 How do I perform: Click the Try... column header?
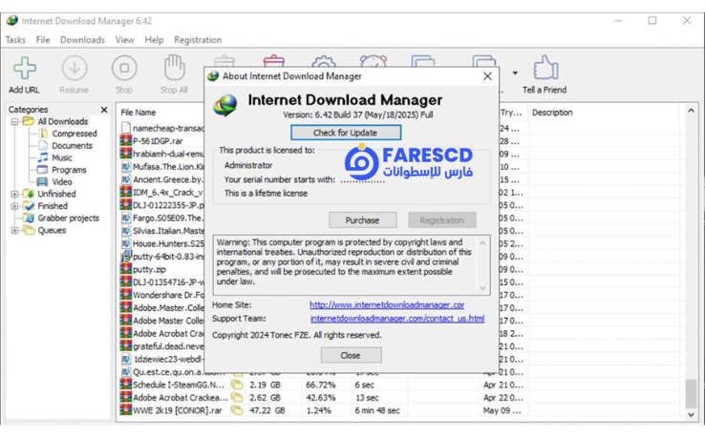click(511, 113)
